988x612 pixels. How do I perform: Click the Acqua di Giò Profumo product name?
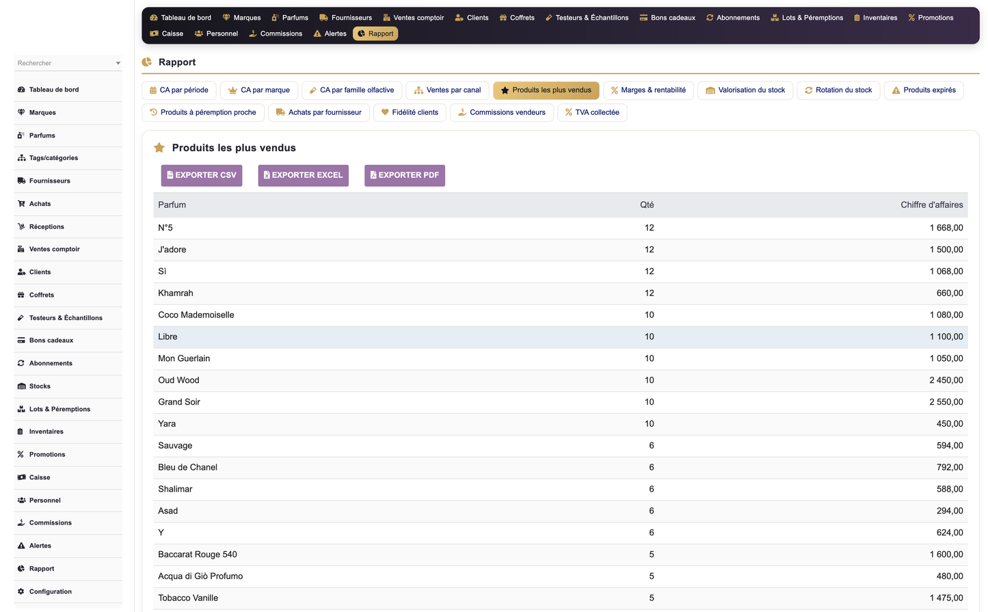point(200,576)
